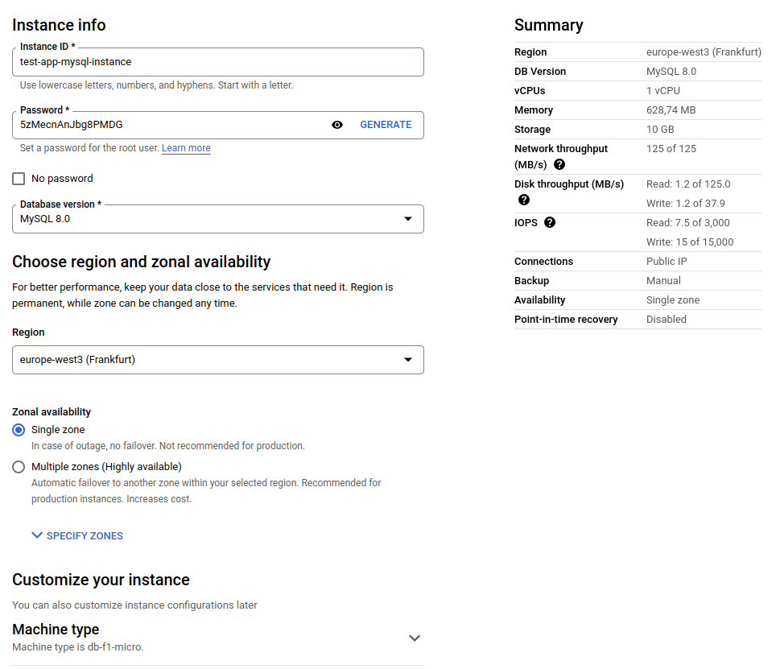Viewport: 776px width, 669px height.
Task: Open the IOPS help icon
Action: coord(549,222)
